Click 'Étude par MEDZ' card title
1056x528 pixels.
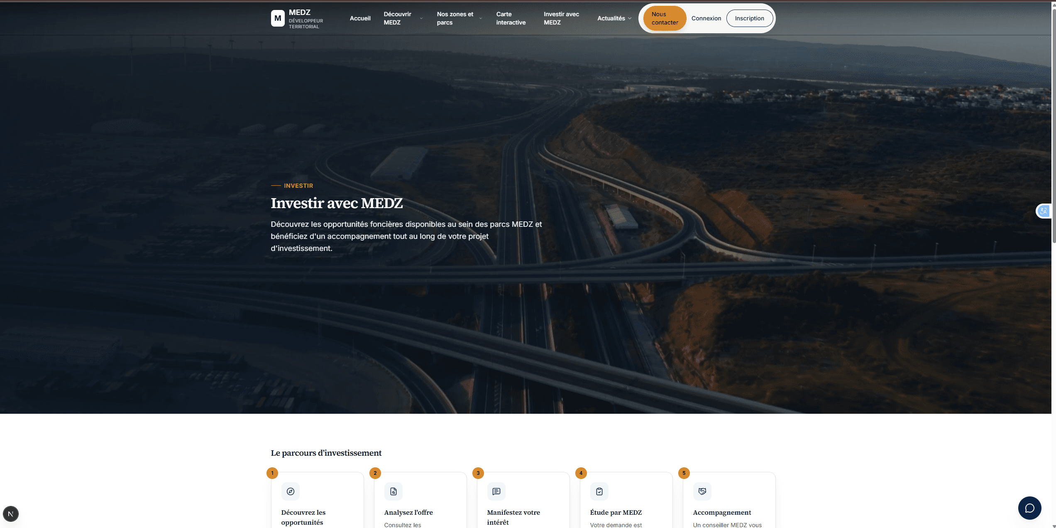[616, 512]
